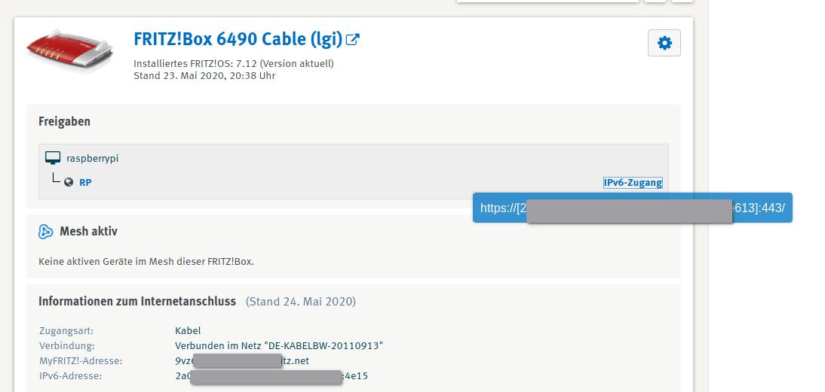The image size is (825, 392).
Task: Click the IPv6-Zugang link
Action: click(x=633, y=182)
